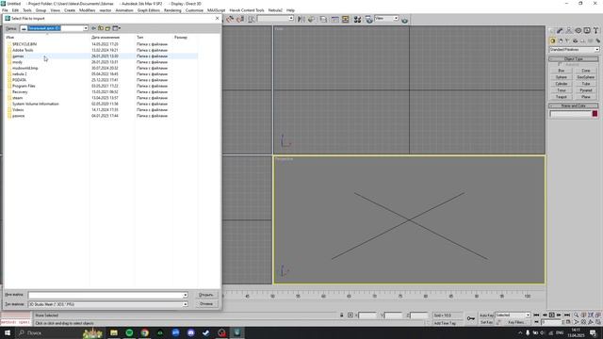This screenshot has width=603, height=339.
Task: Open the file type dropdown
Action: pos(185,304)
